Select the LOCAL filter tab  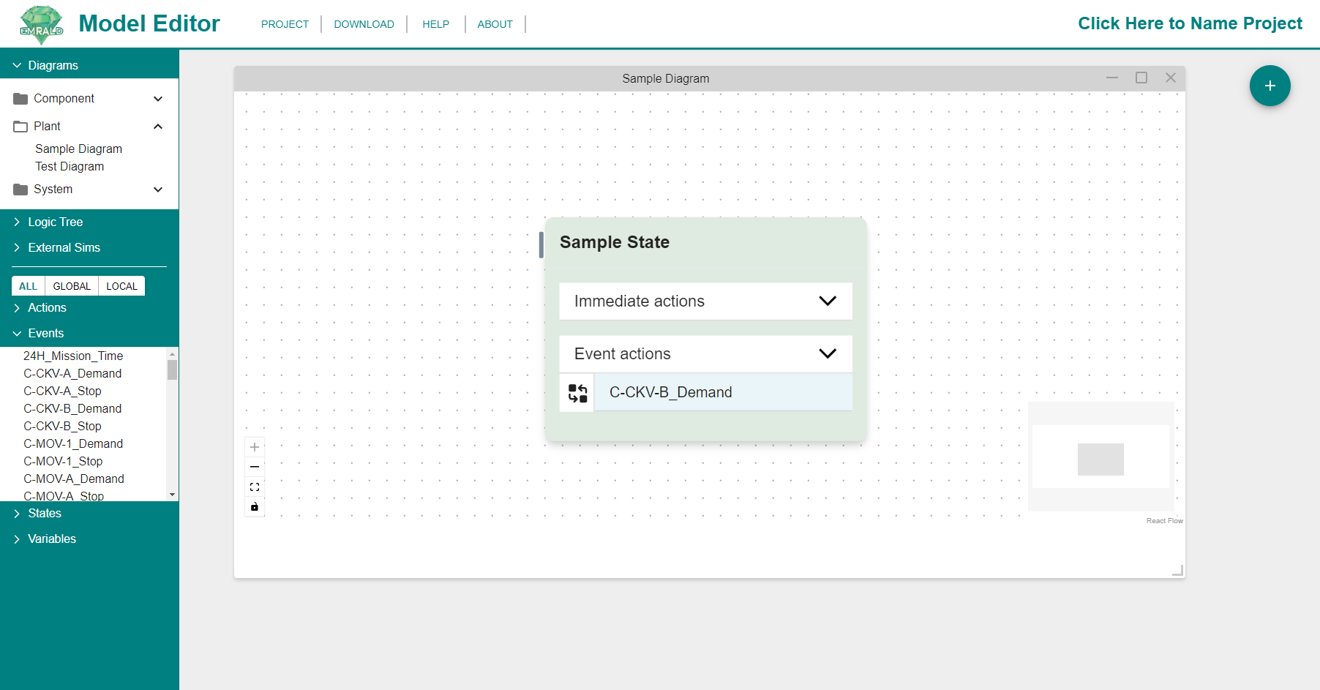click(x=121, y=286)
